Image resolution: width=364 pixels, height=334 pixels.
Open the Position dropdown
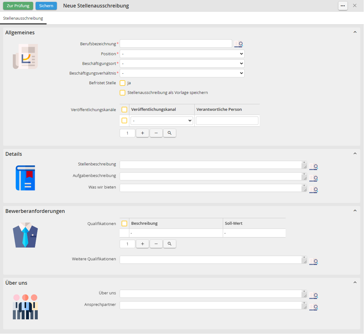182,54
